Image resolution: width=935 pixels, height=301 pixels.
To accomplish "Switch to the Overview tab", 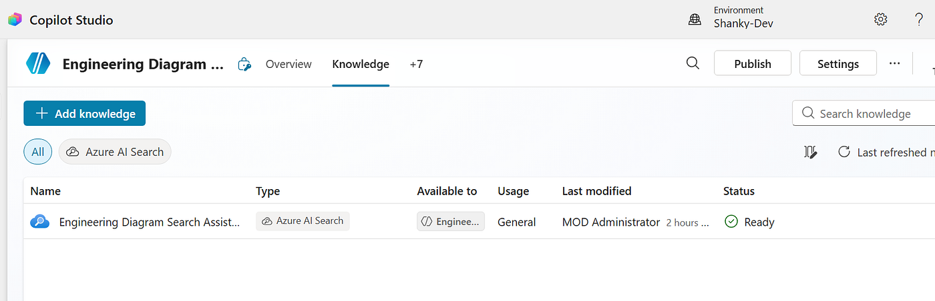I will coord(289,64).
